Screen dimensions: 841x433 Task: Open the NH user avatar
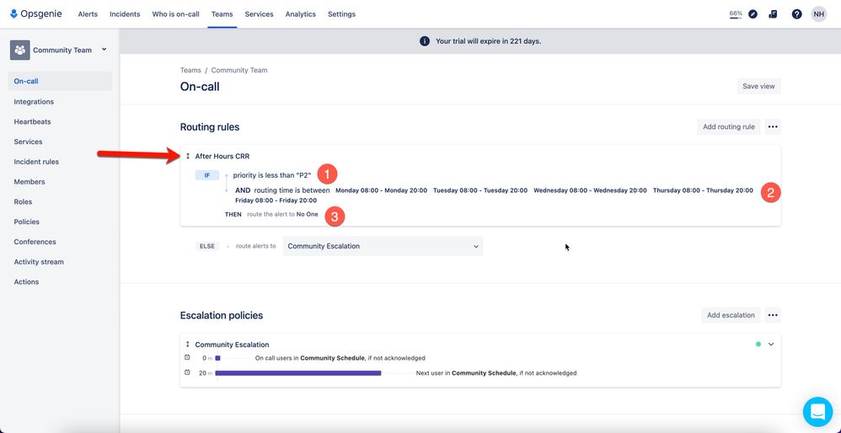coord(819,14)
